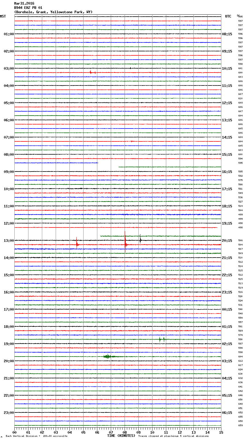The width and height of the screenshot is (244, 440).
Task: Click the UTC time label '16:15'
Action: click(227, 172)
